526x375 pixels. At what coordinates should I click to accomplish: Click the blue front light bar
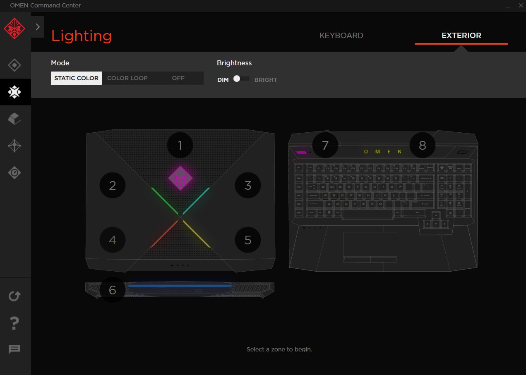[x=180, y=286]
